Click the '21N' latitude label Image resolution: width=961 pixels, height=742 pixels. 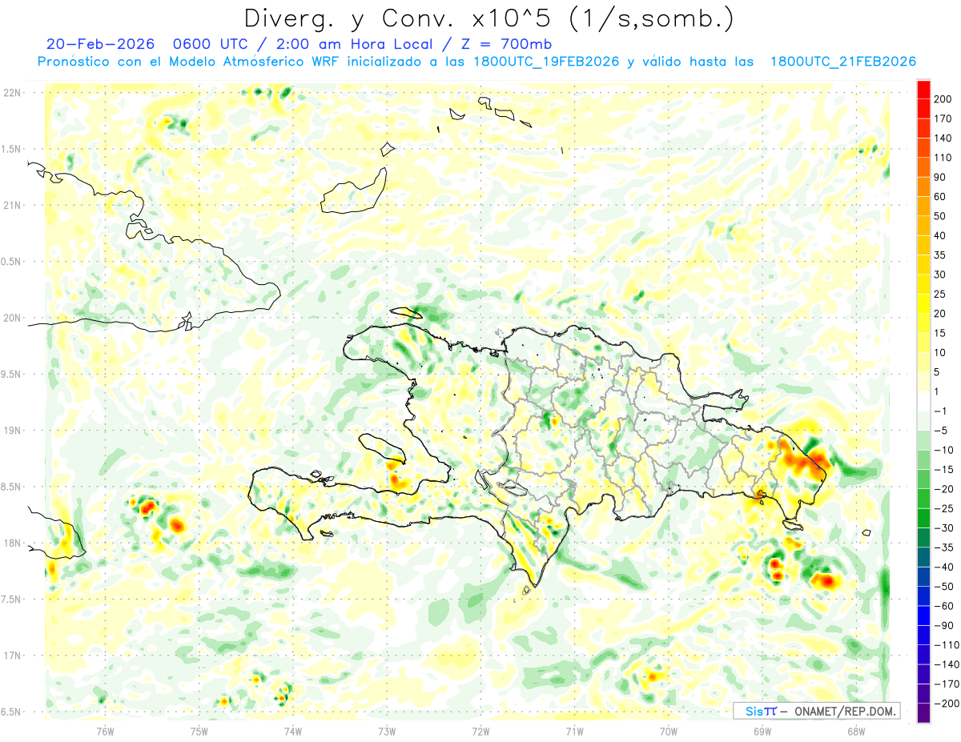pos(12,205)
